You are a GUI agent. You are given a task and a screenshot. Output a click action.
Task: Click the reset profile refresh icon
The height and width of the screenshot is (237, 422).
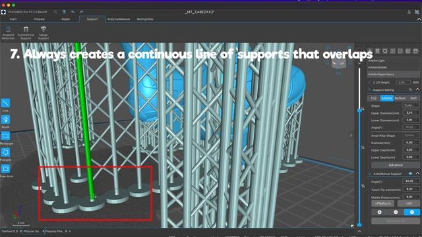coord(385,51)
